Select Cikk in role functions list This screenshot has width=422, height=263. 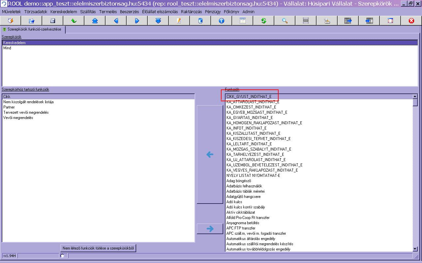tap(99, 97)
